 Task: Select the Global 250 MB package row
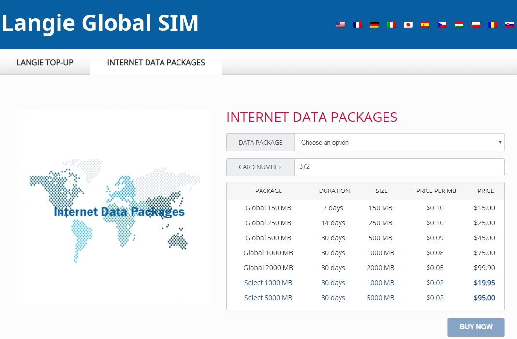[365, 223]
